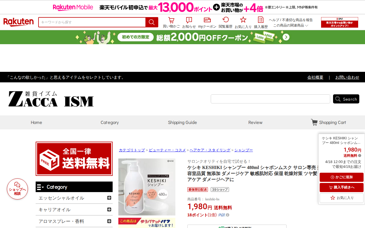Open the お知らせ notifications icon

coord(189,23)
